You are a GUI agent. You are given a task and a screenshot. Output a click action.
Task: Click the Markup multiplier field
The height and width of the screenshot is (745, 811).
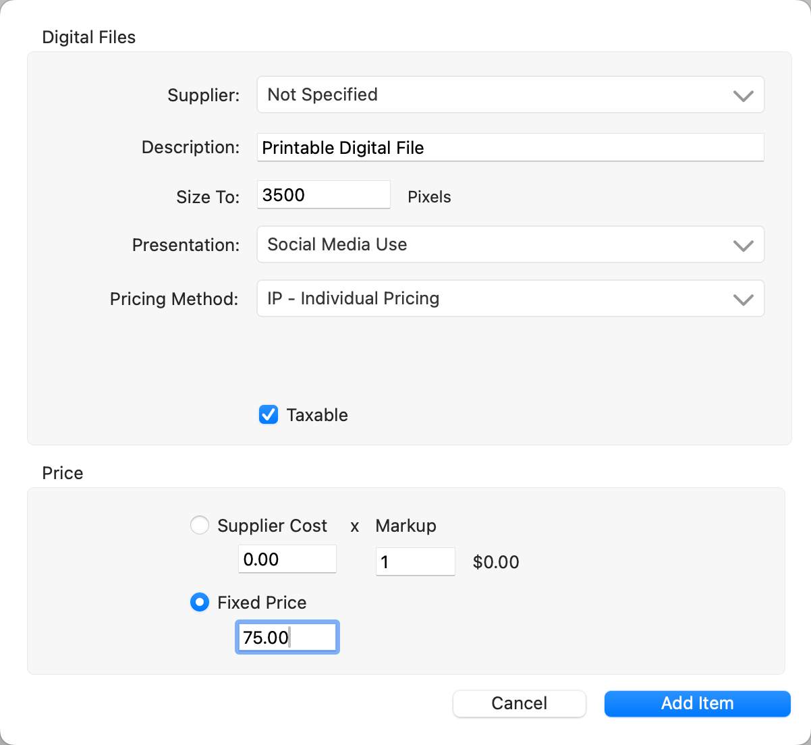tap(415, 561)
